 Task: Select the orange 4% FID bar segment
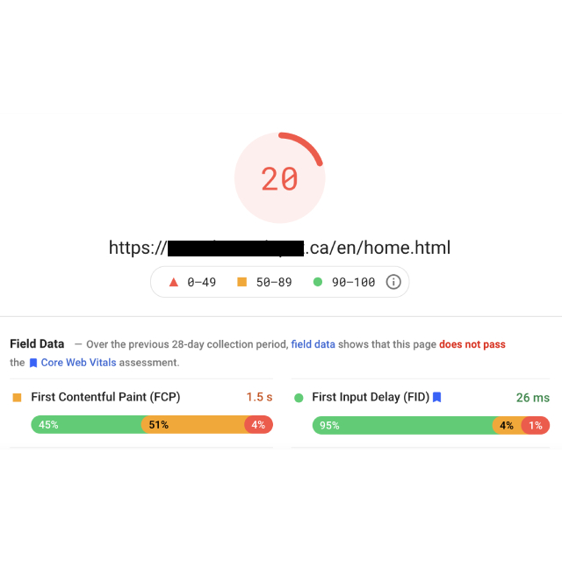[x=507, y=425]
